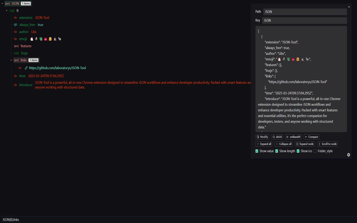Click the 2025-03-24T09:37:04.295Z time value
357x223 pixels.
tap(46, 76)
